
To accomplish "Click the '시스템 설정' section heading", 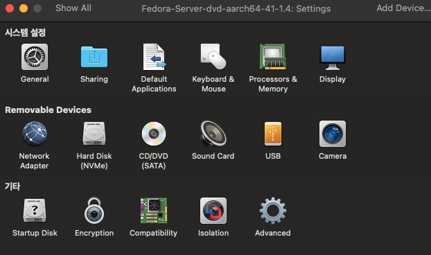I will click(x=25, y=33).
